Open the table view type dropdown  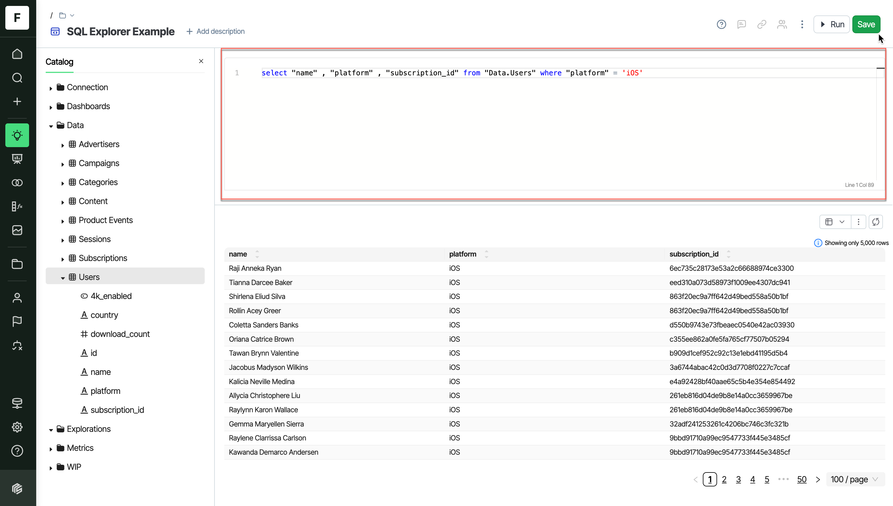(x=835, y=222)
